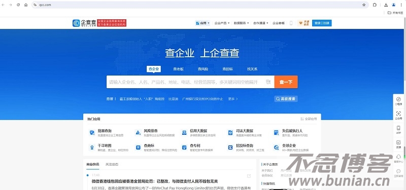This screenshot has width=406, height=190.
Task: Open the browser profile avatar icon
Action: (x=394, y=5)
